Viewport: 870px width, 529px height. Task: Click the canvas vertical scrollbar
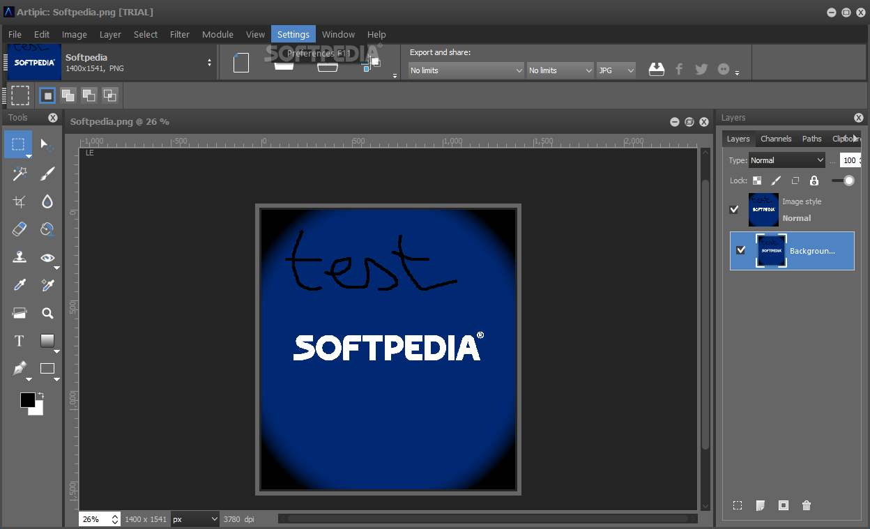705,314
